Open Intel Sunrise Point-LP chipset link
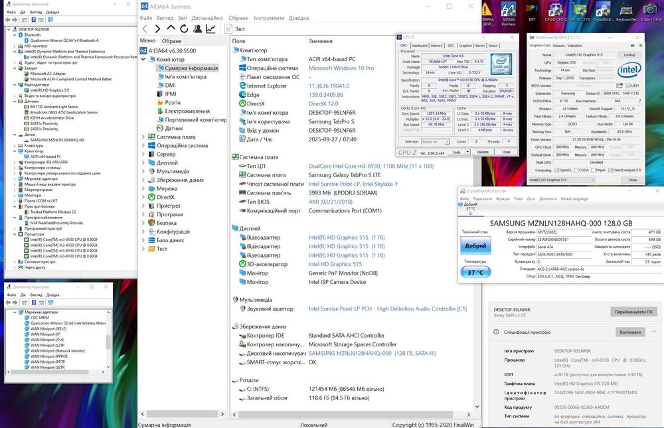The width and height of the screenshot is (664, 428). tap(353, 184)
